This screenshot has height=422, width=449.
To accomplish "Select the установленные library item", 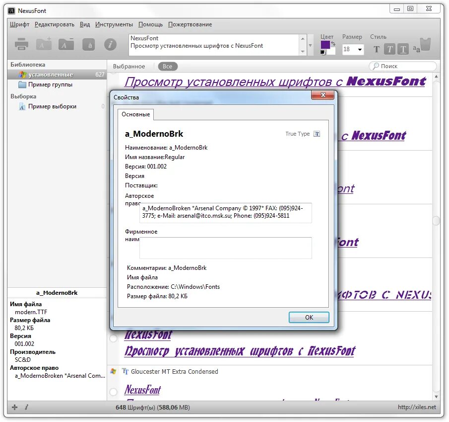I will [x=57, y=75].
